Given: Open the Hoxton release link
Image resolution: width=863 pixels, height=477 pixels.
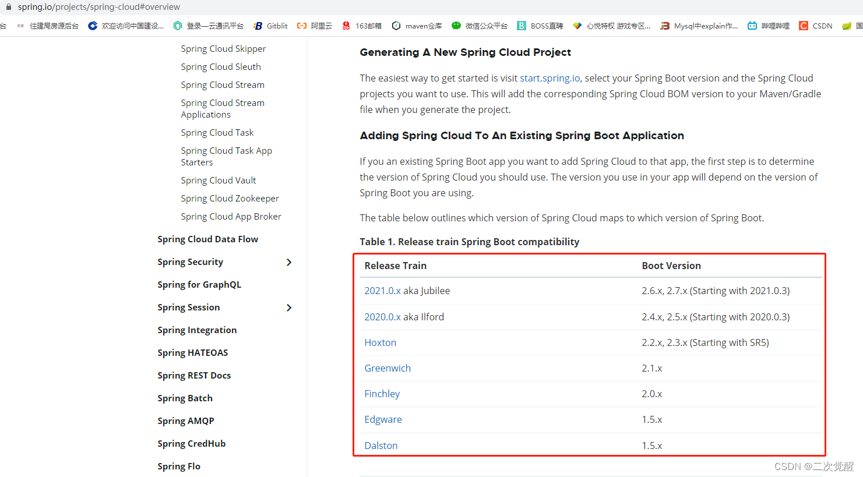Looking at the screenshot, I should [380, 342].
